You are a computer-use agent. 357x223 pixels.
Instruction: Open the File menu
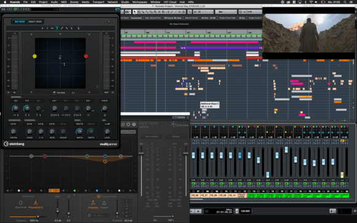pos(25,2)
